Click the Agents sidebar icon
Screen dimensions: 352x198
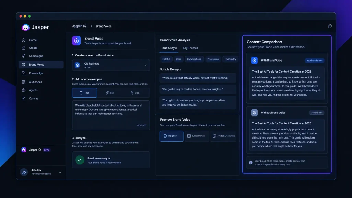[x=24, y=90]
